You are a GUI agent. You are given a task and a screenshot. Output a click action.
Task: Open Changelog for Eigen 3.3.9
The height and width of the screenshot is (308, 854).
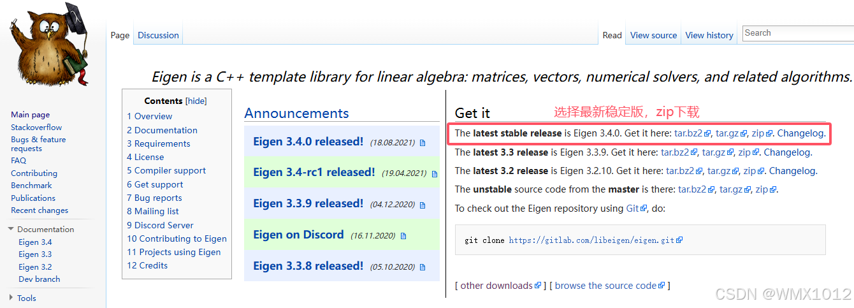[787, 152]
